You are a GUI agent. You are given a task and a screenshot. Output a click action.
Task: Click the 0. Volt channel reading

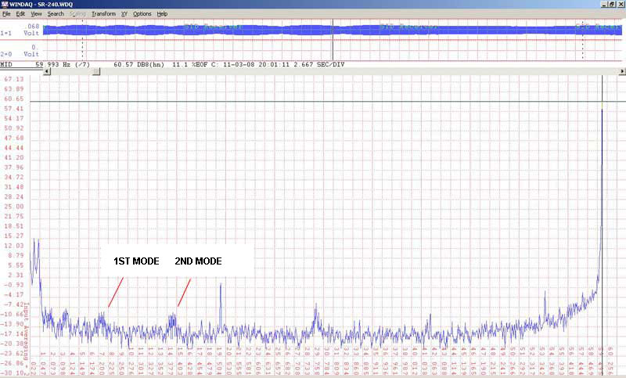31,50
